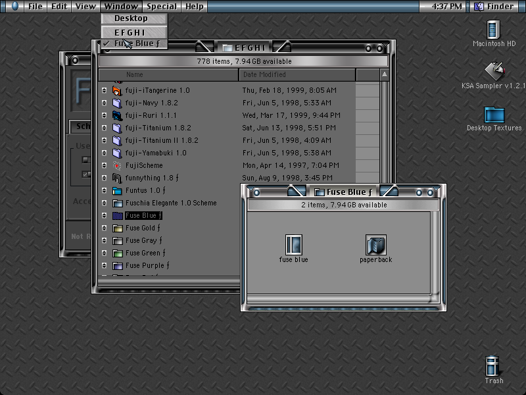526x395 pixels.
Task: Click the Fuse Gray ƒ folder icon
Action: pos(117,240)
